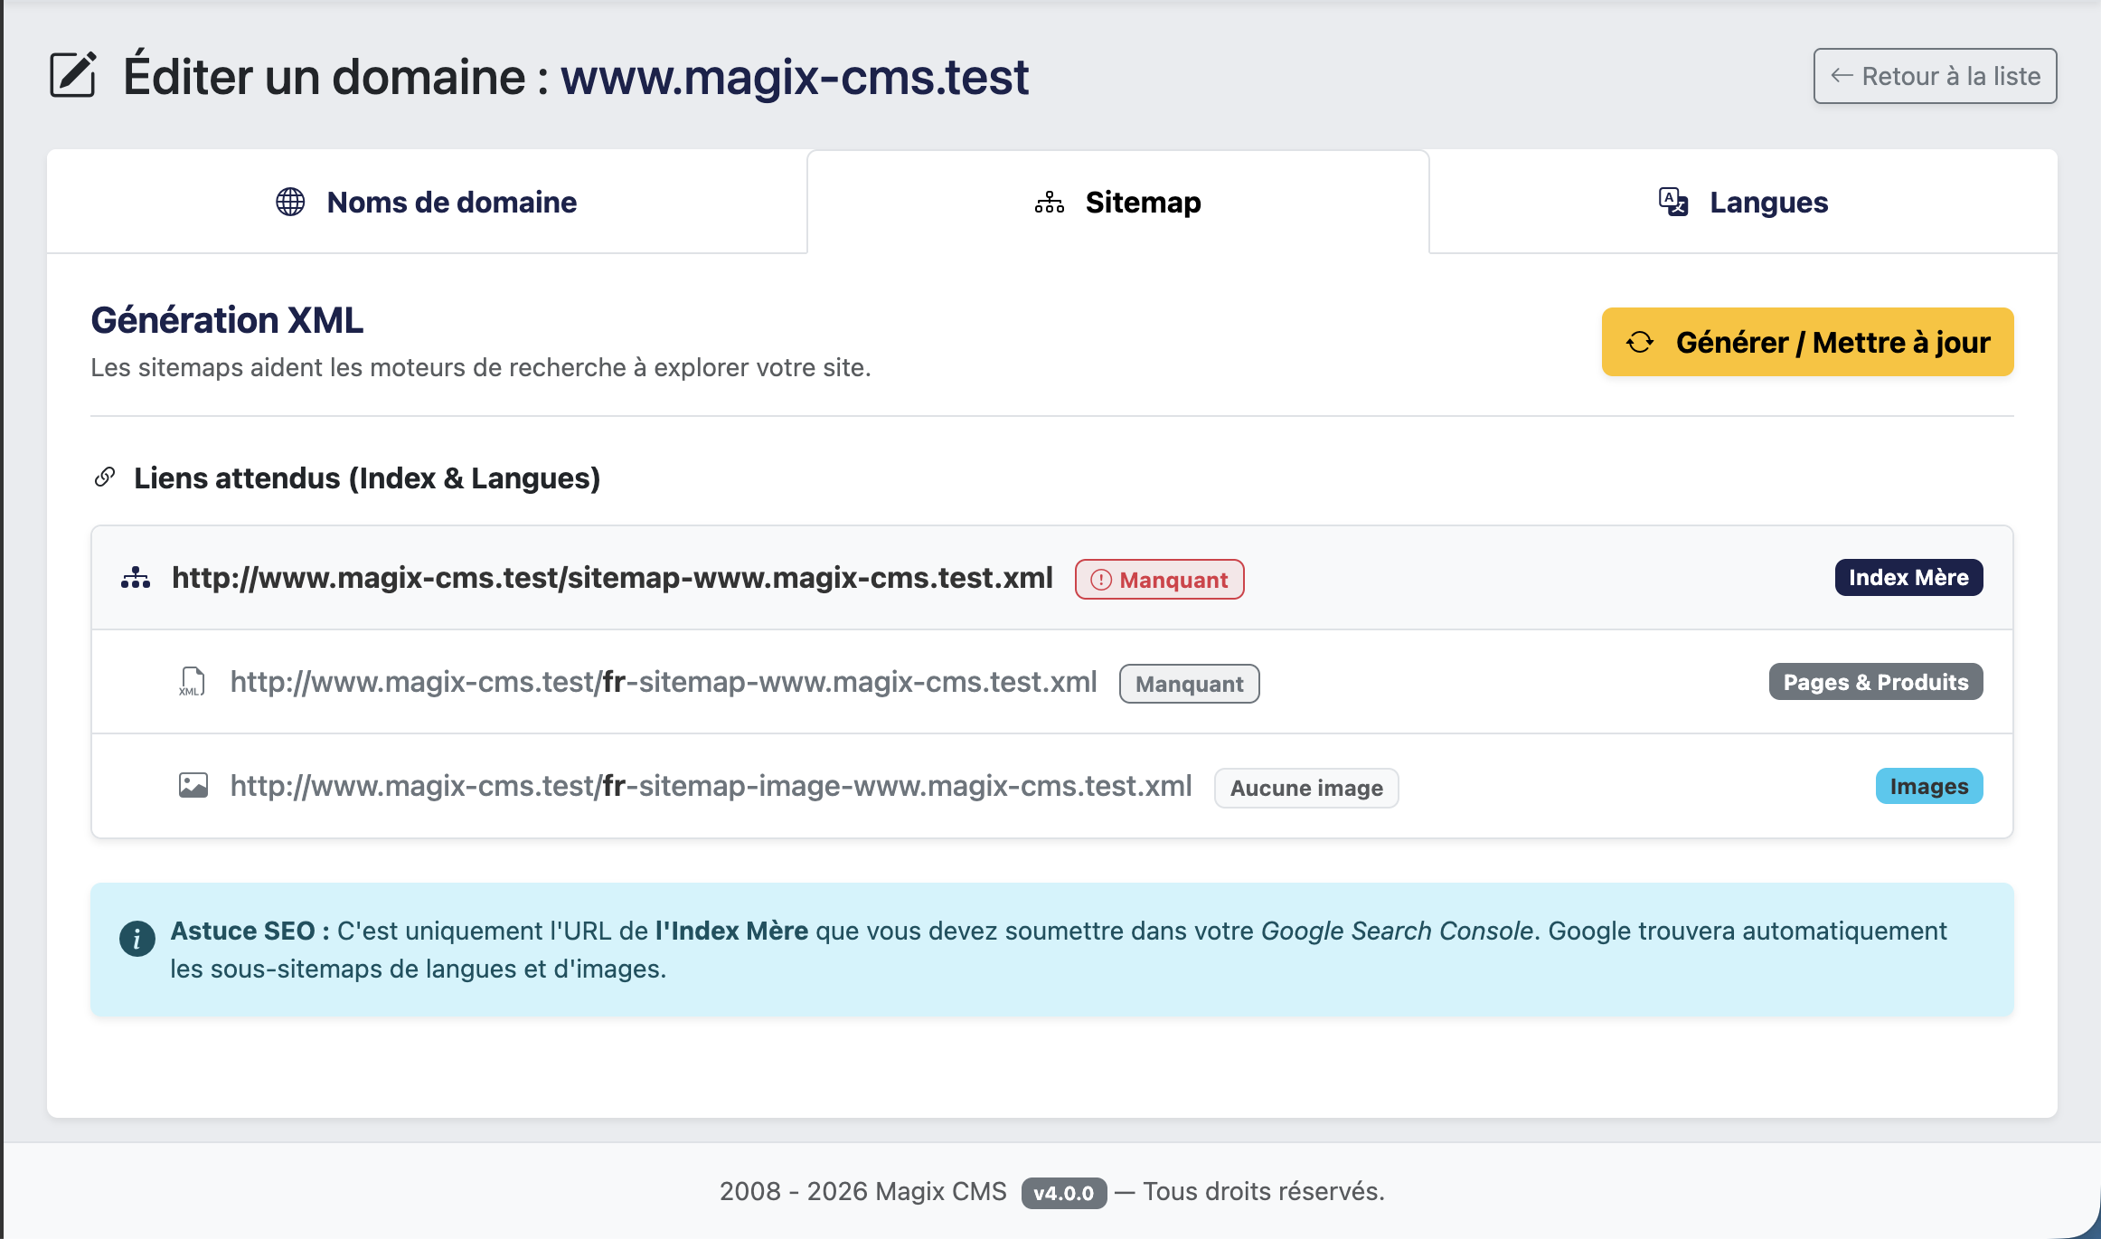Click the blue Images badge

pyautogui.click(x=1928, y=786)
